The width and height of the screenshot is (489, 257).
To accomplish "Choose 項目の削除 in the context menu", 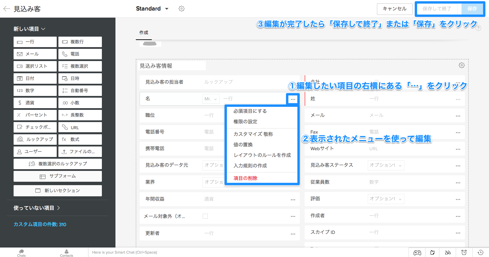I will coord(245,178).
